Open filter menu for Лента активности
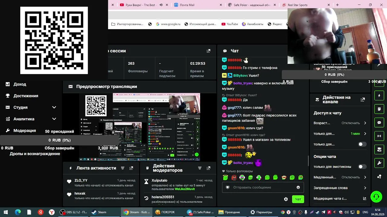This screenshot has height=217, width=387. click(122, 168)
